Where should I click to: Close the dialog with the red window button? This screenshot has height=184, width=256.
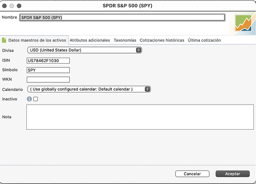pos(4,6)
